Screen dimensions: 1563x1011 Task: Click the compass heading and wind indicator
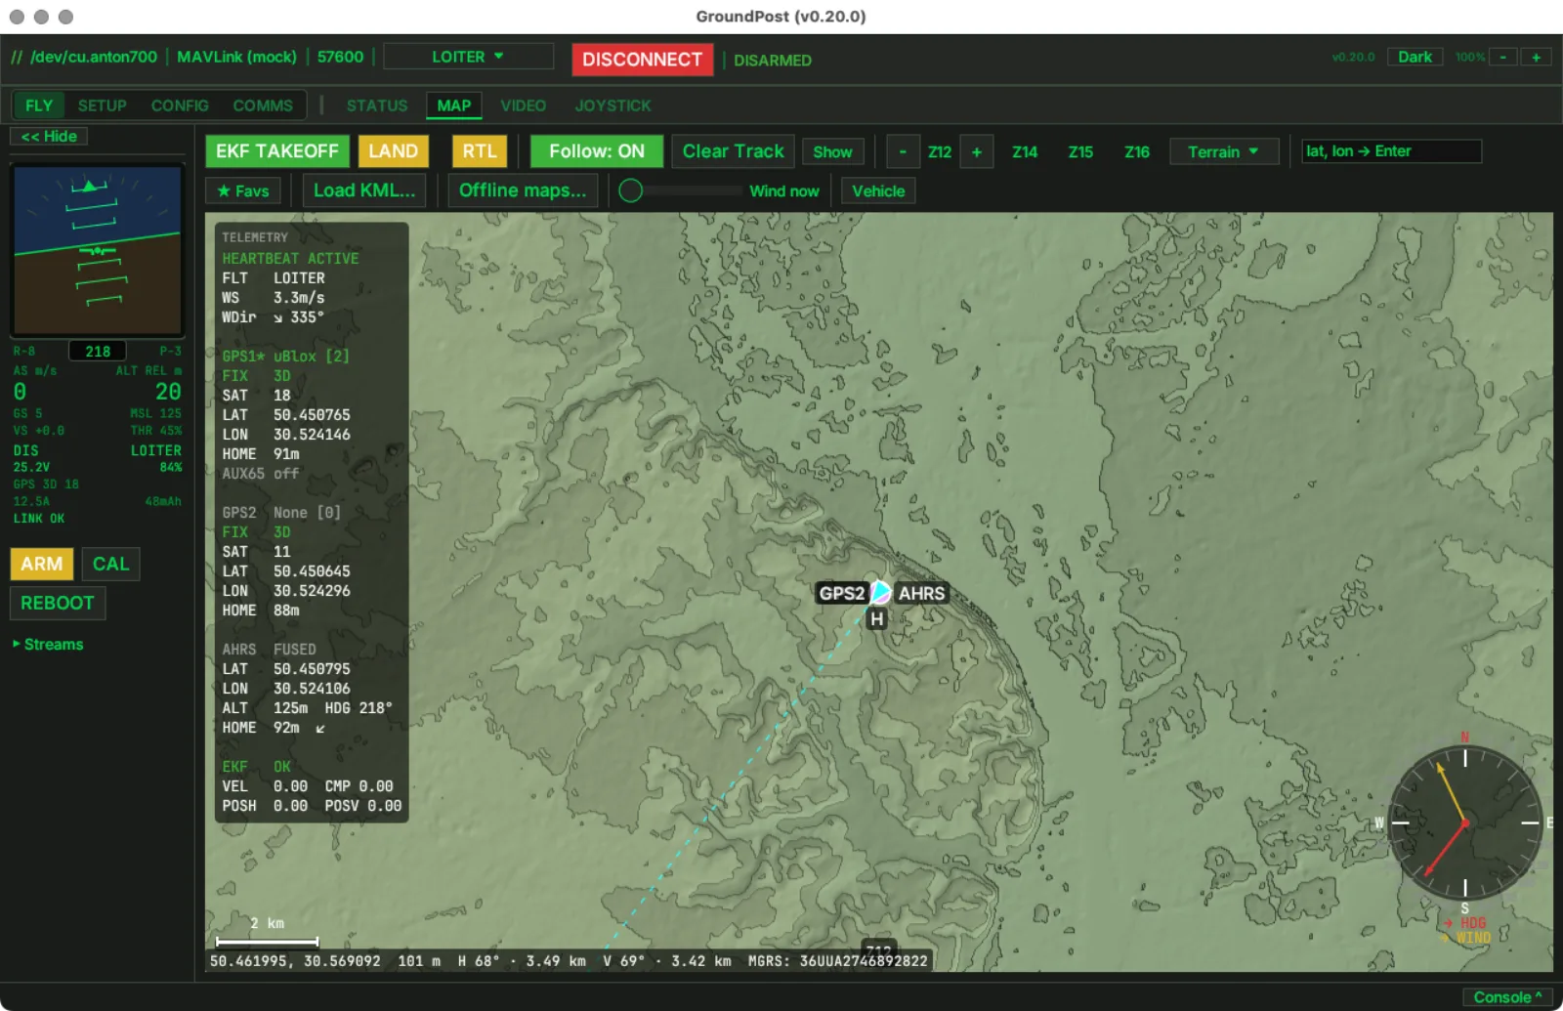[1464, 822]
